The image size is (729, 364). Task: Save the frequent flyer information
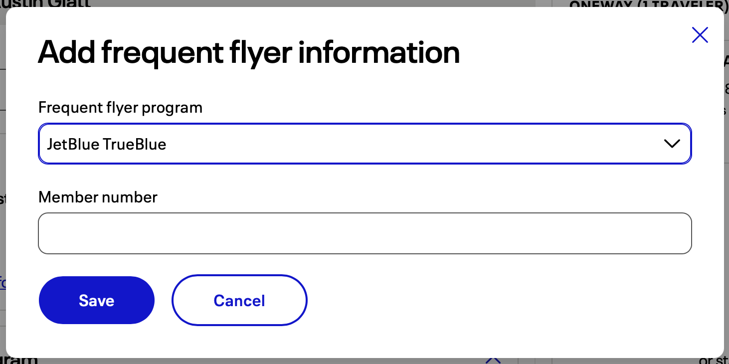click(x=96, y=300)
